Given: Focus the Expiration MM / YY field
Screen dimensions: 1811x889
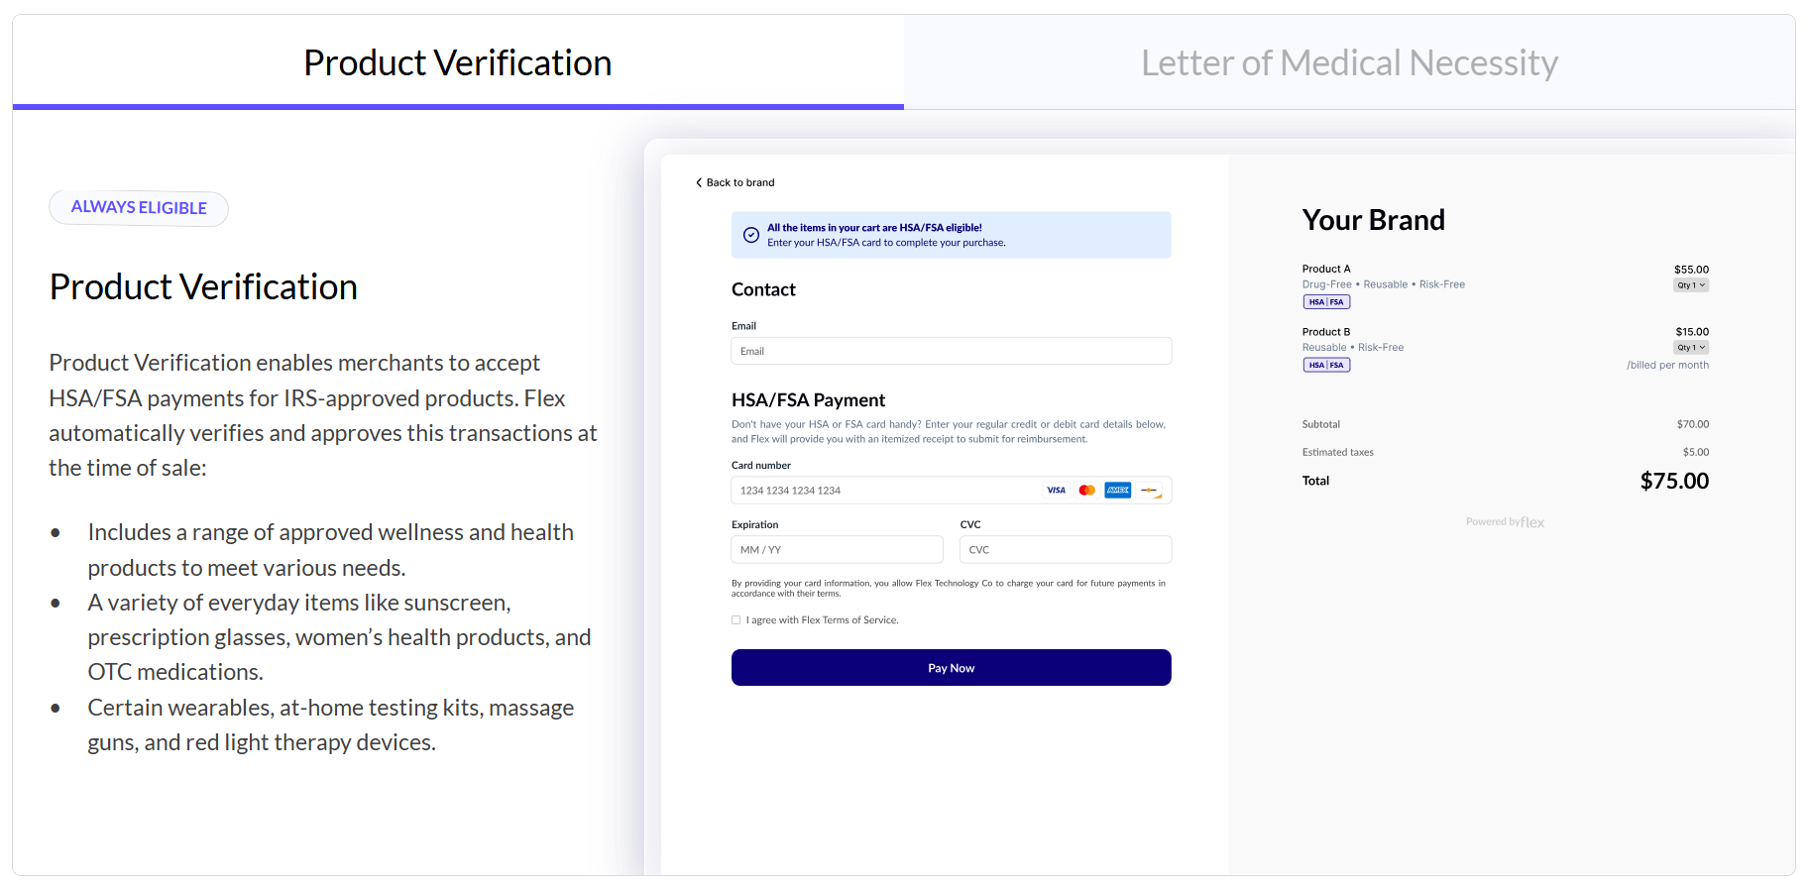Looking at the screenshot, I should tap(837, 550).
